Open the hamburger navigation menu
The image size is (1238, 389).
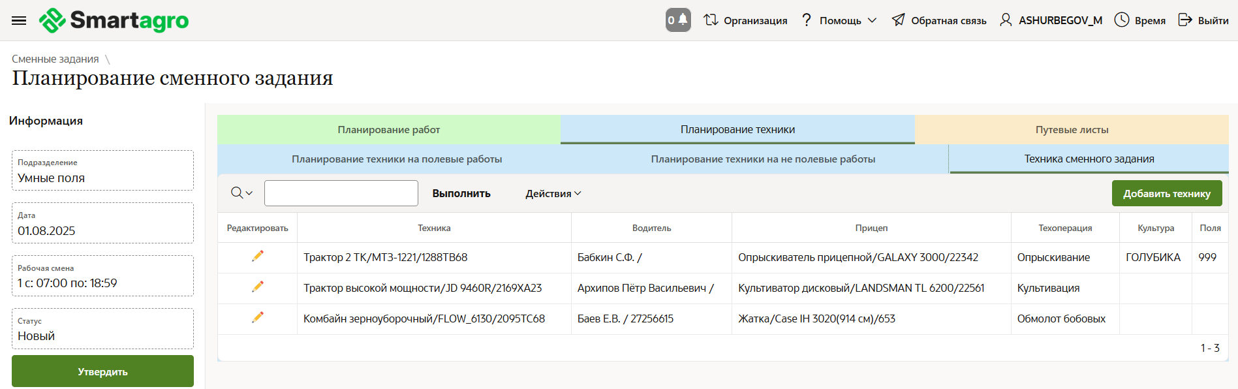coord(19,20)
